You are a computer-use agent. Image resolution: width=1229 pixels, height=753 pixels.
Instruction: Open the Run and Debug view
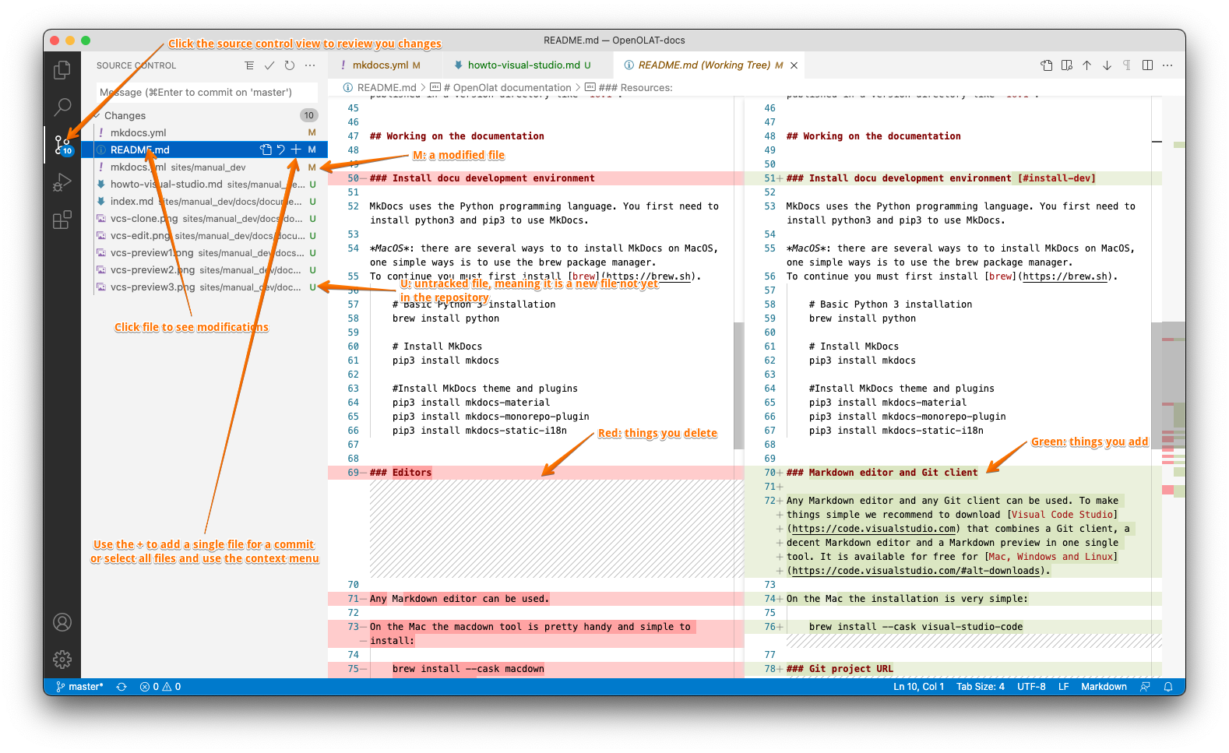pyautogui.click(x=62, y=183)
